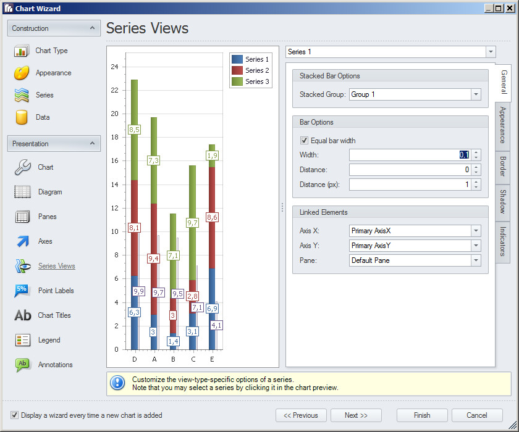Click the splitter handle beside the chart preview

click(282, 207)
